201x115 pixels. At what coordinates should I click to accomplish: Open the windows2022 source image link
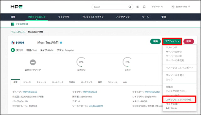click(96, 106)
